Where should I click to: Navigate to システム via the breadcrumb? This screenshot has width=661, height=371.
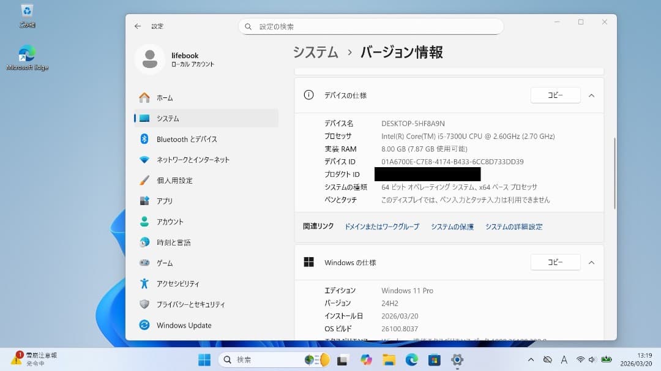pos(315,53)
